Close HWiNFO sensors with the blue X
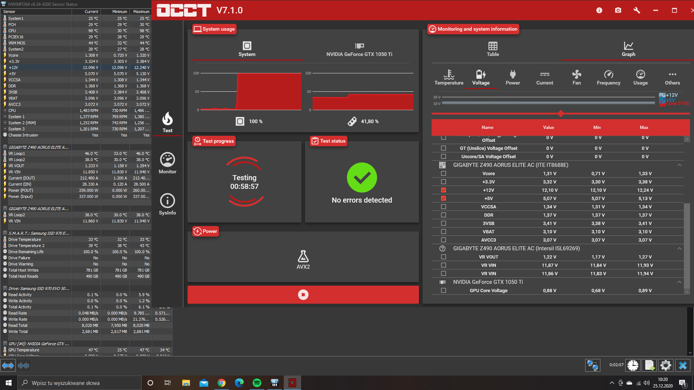Screen dimensions: 694x390 pyautogui.click(x=683, y=365)
